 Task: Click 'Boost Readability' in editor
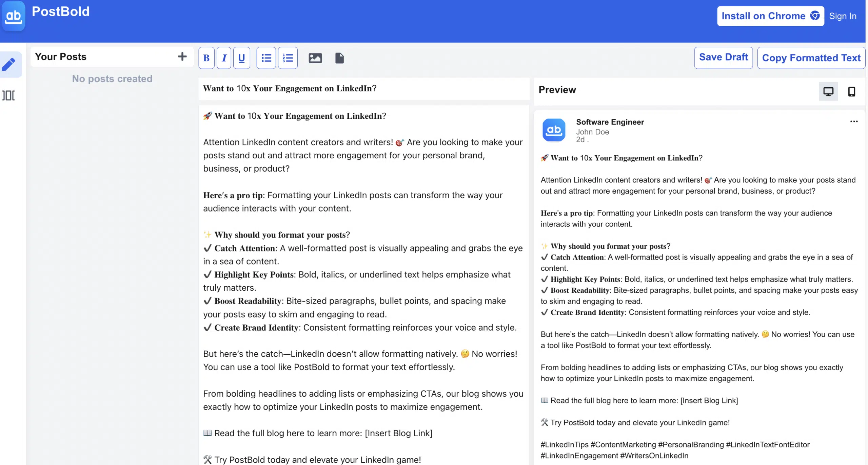[248, 301]
